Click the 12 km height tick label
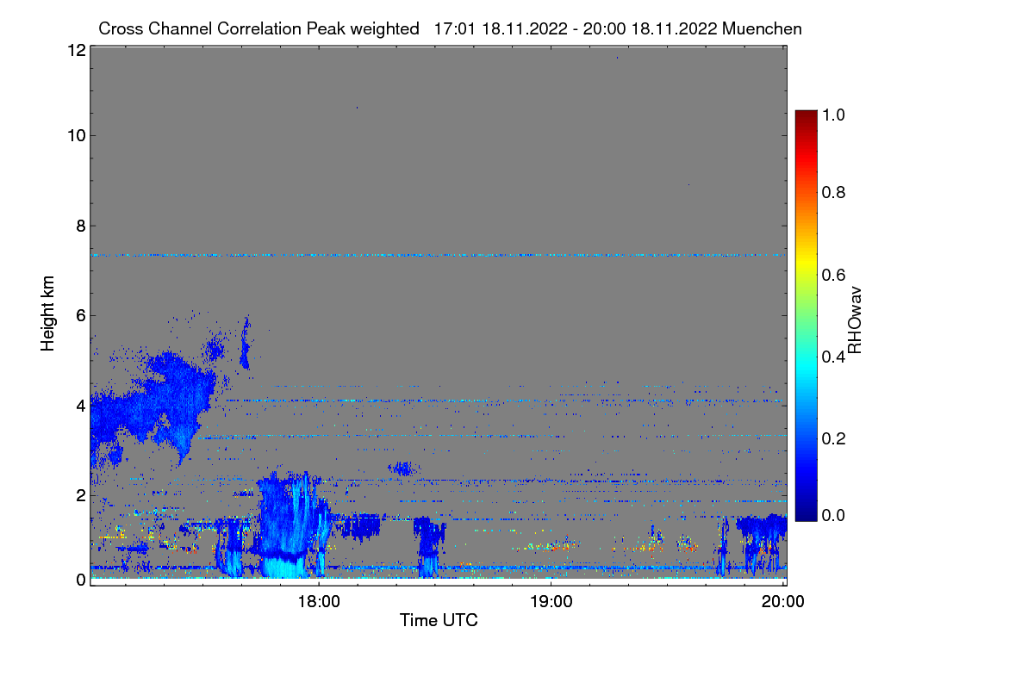 pyautogui.click(x=77, y=50)
